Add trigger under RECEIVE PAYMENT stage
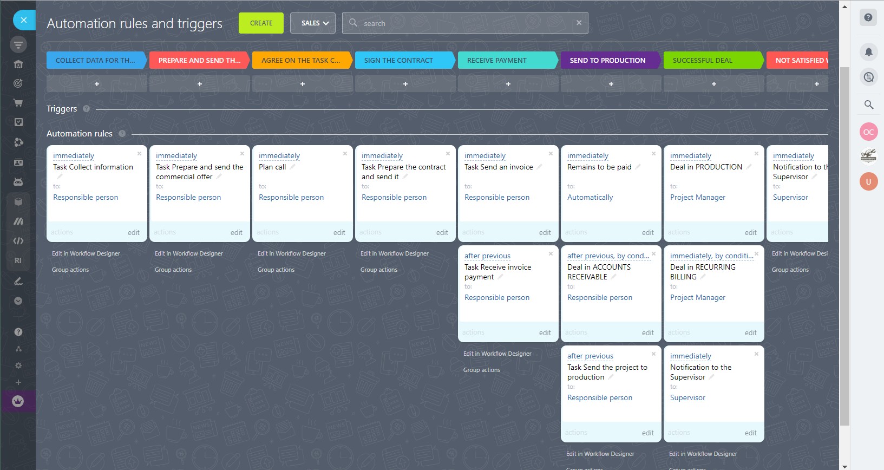884x470 pixels. tap(508, 84)
